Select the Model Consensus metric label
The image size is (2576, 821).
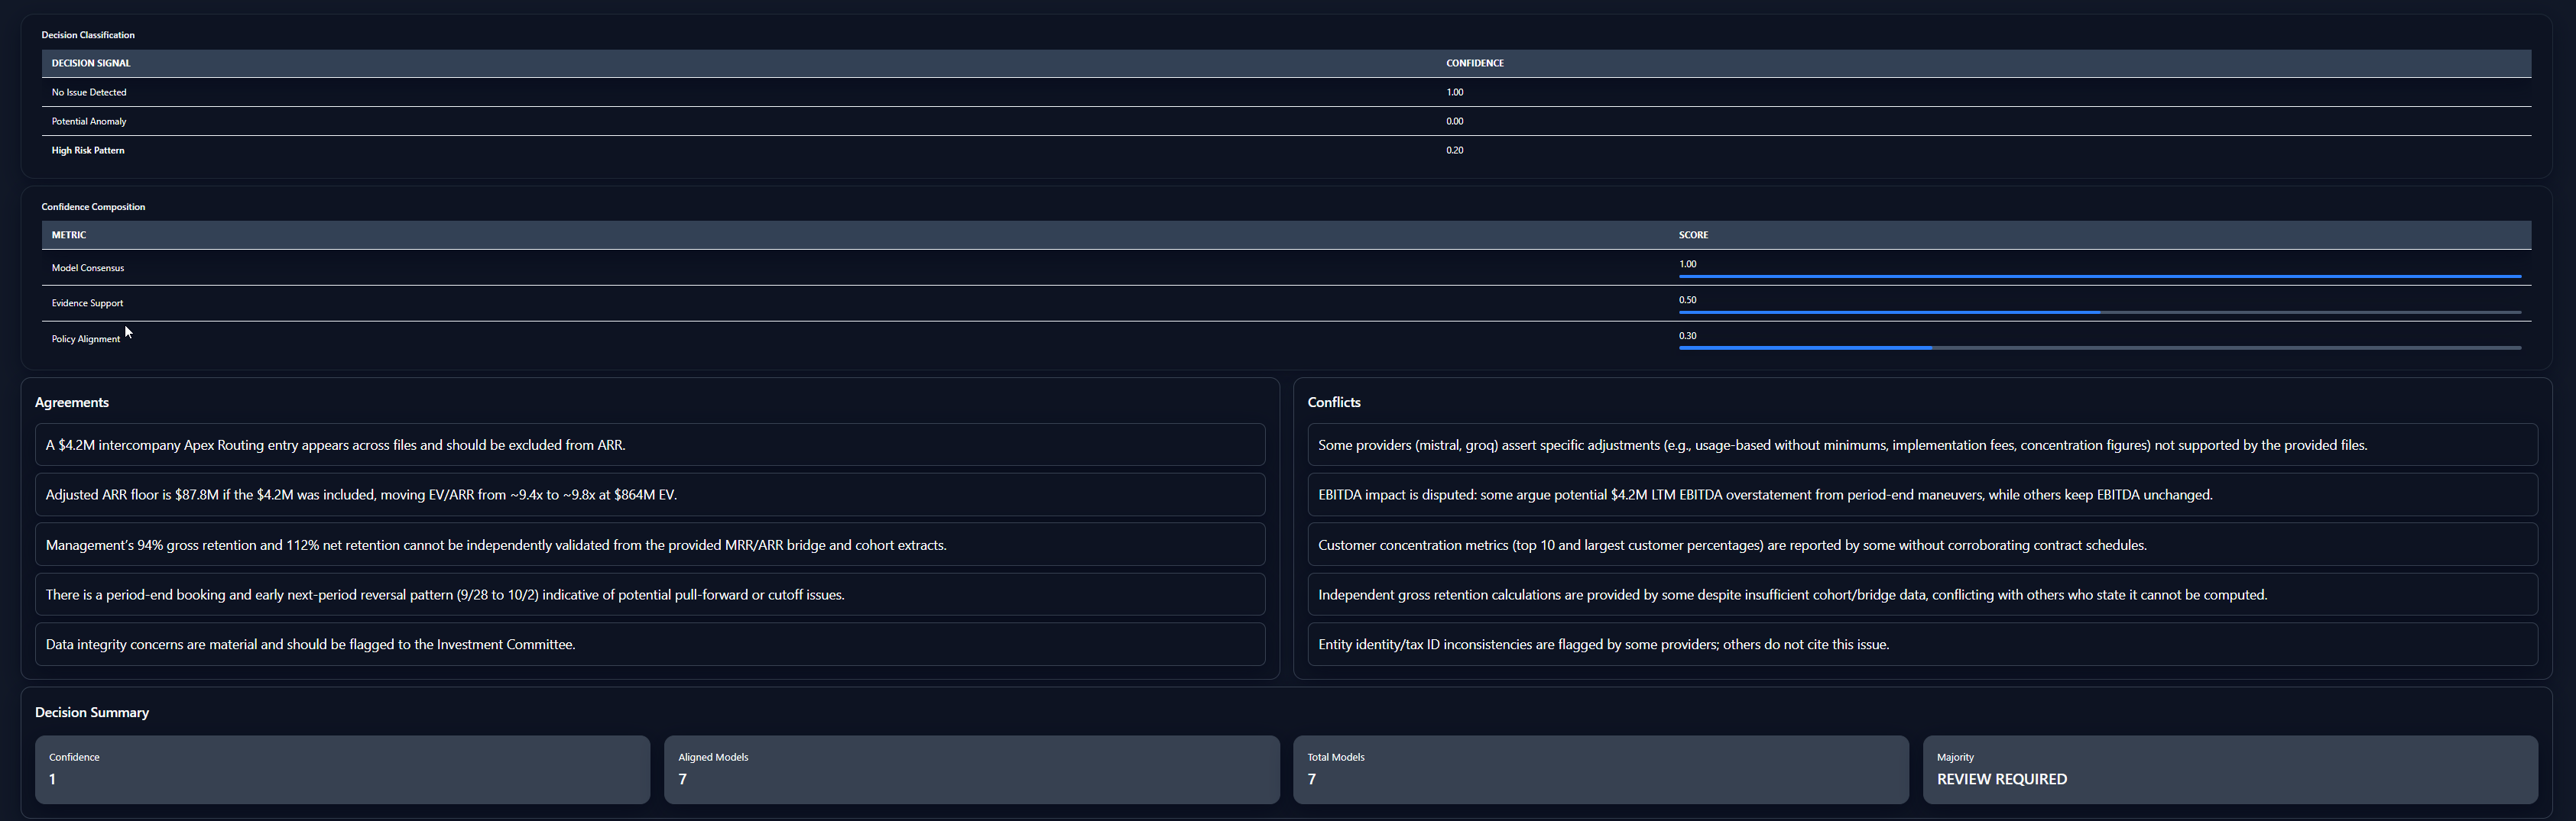point(88,267)
